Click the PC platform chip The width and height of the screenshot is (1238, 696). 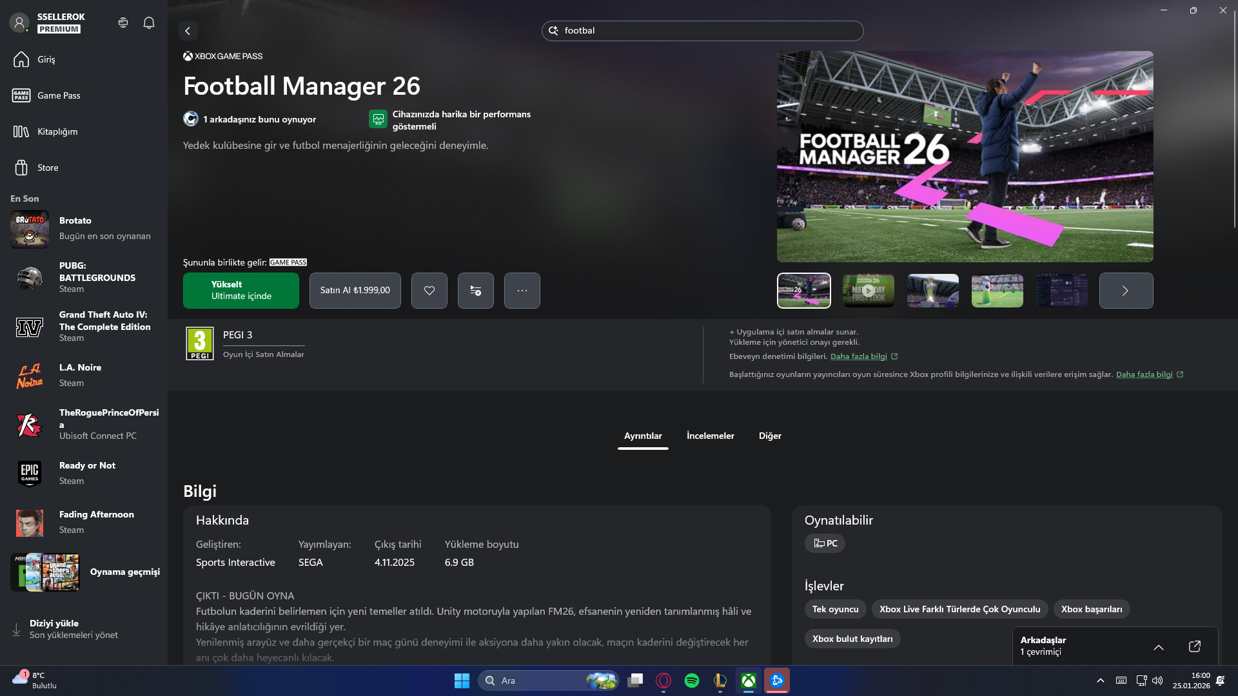coord(825,543)
